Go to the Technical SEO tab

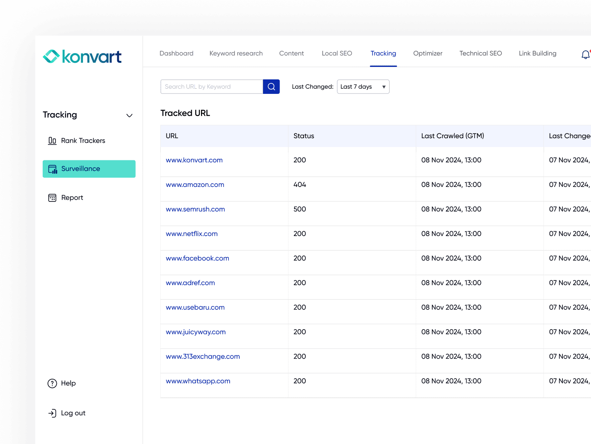pos(481,53)
